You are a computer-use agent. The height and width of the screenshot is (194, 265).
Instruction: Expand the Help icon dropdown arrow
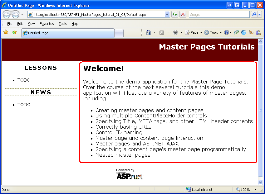coord(230,32)
